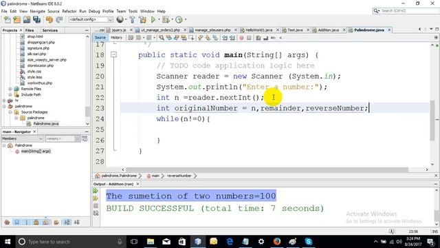This screenshot has height=248, width=440.
Task: Toggle Show Inner Classes filter in Navigator
Action: [46, 222]
